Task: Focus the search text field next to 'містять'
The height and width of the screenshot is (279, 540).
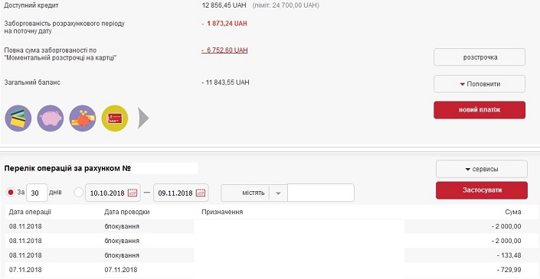Action: [x=321, y=193]
